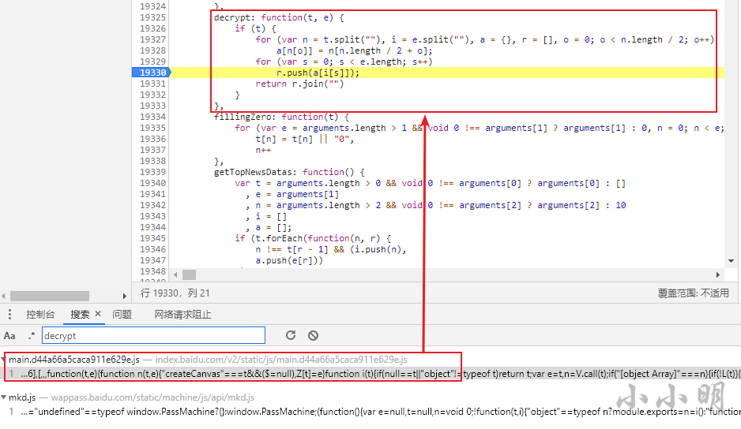The height and width of the screenshot is (429, 741).
Task: Open the 网络请求阻止 tab
Action: point(182,315)
